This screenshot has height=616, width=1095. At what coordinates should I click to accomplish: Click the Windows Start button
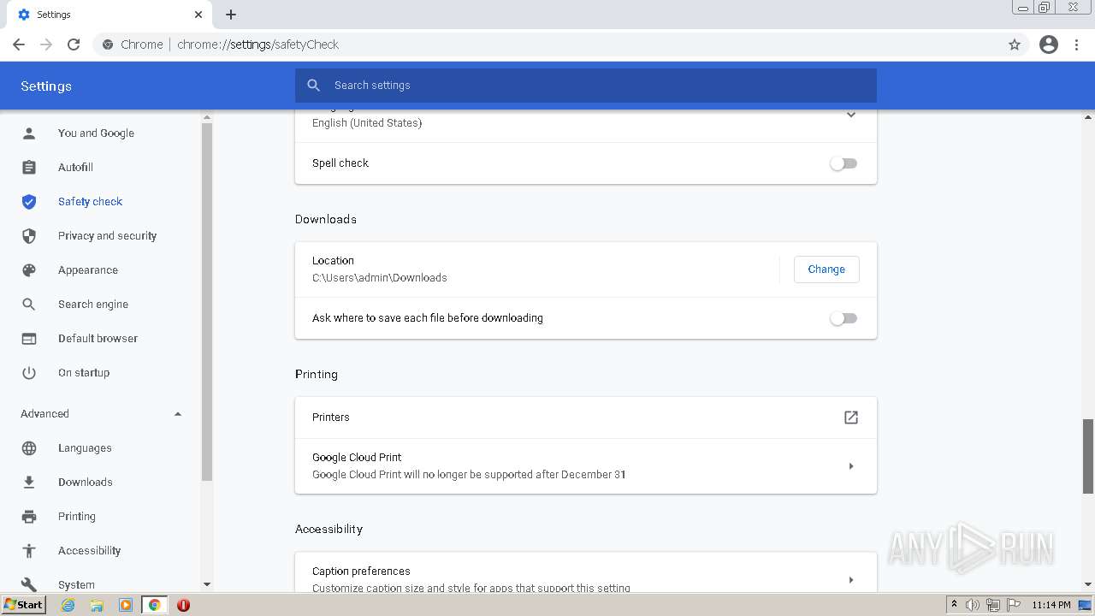coord(24,605)
